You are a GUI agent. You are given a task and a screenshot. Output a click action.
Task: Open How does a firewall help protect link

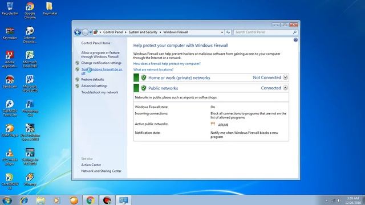click(x=167, y=63)
